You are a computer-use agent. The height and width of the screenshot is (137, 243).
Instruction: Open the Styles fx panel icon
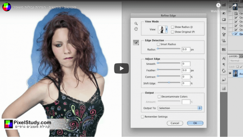pos(224,80)
